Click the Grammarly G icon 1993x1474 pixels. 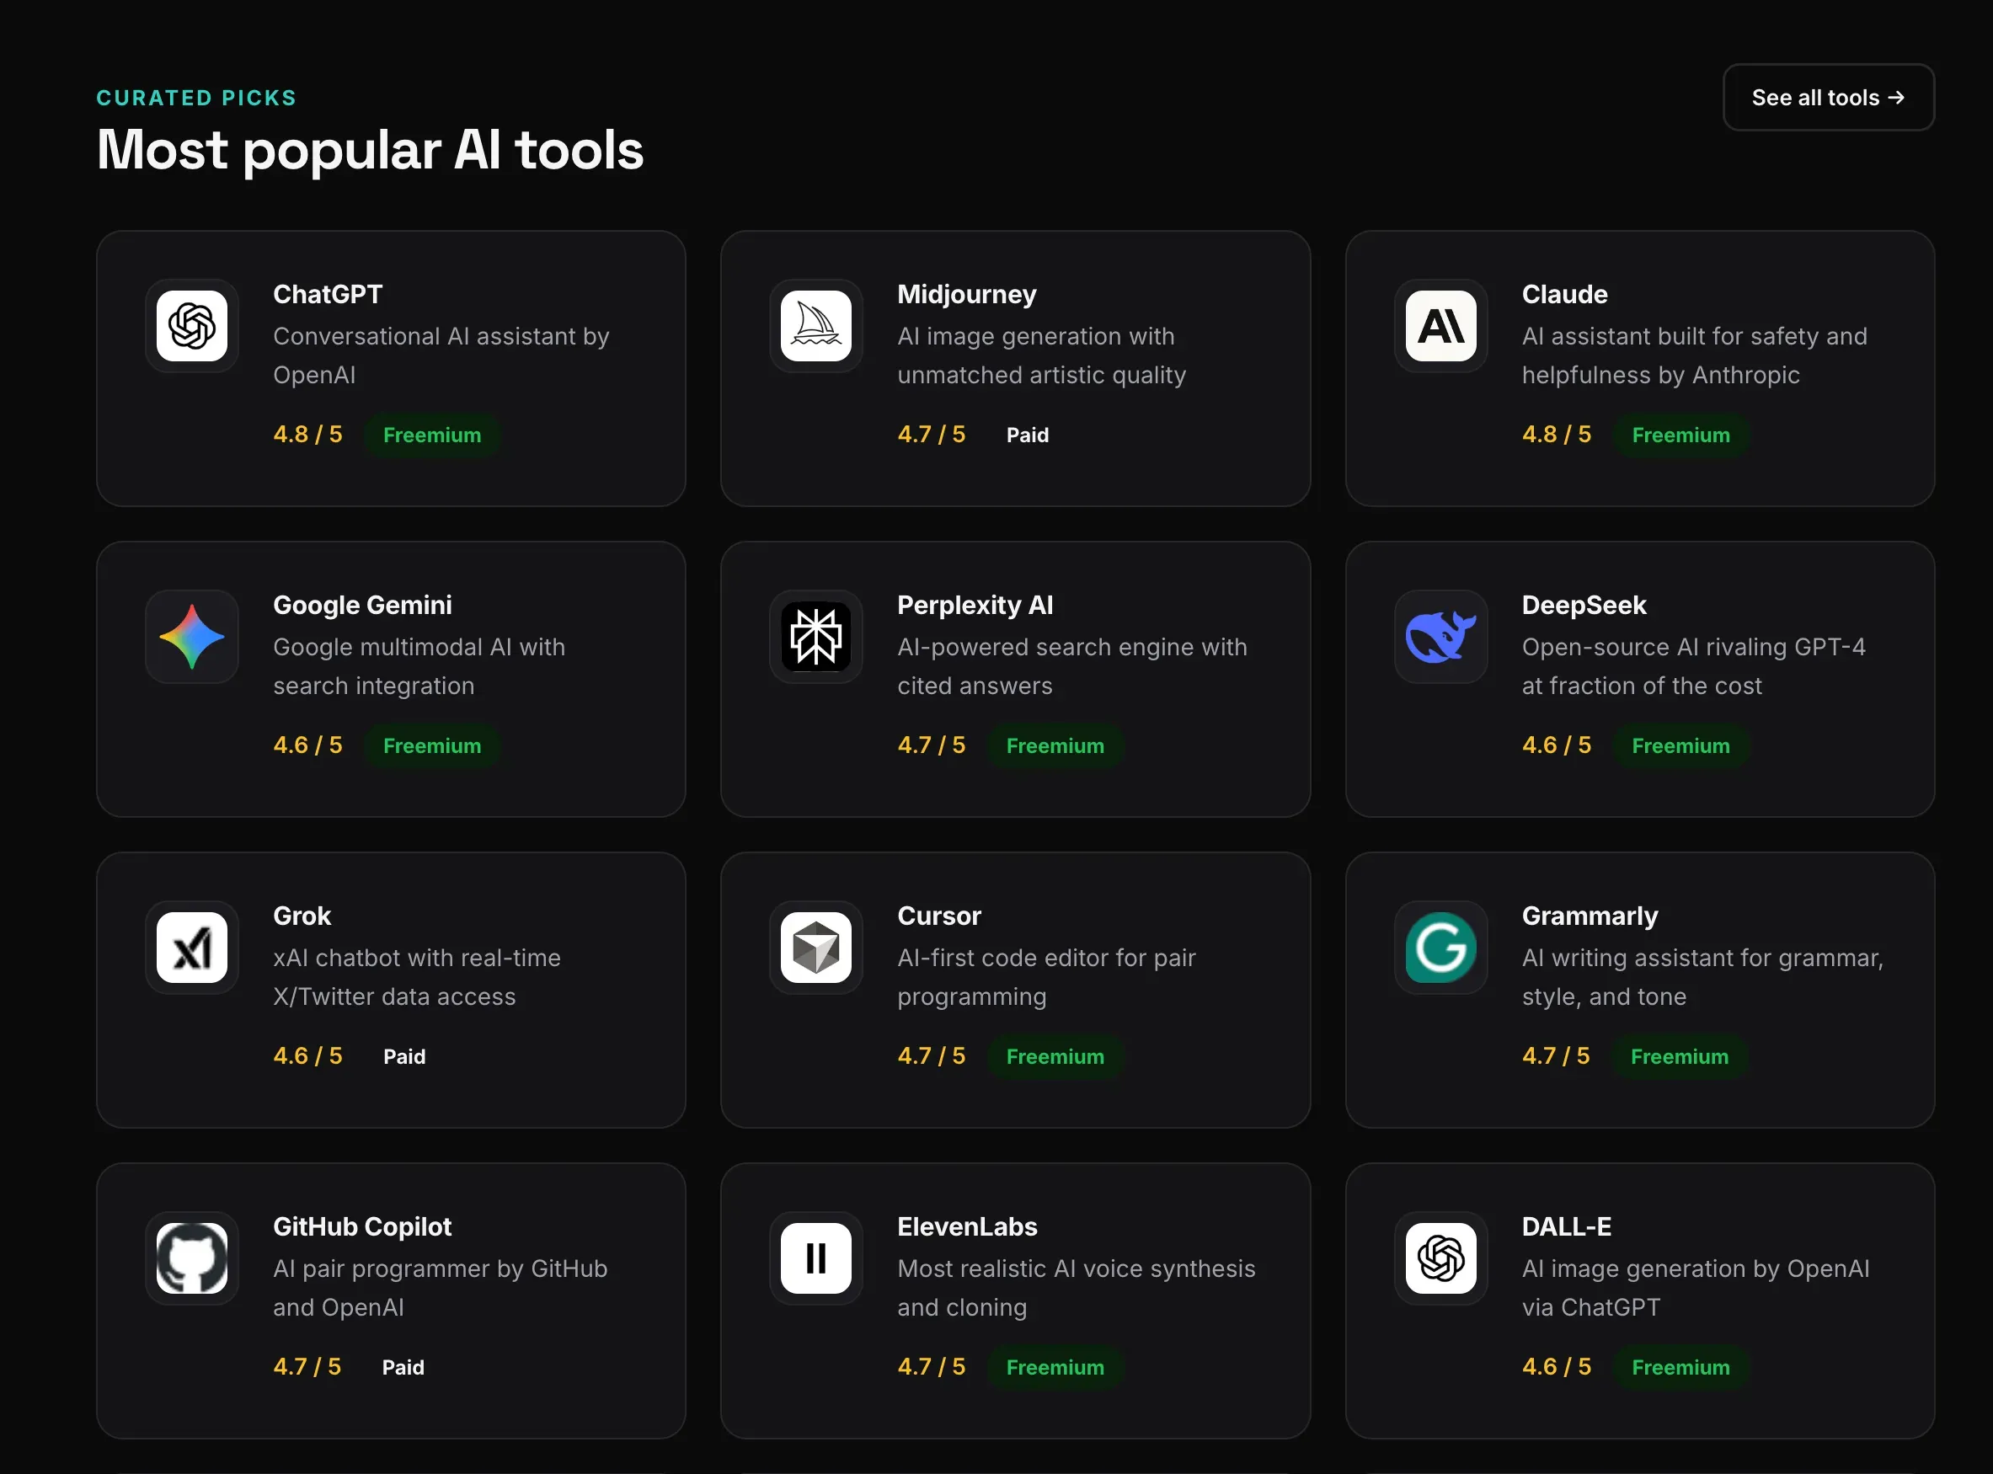tap(1440, 947)
